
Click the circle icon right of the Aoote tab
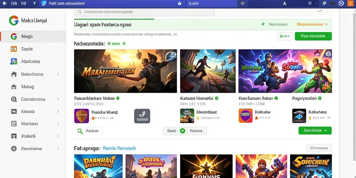click(x=242, y=3)
